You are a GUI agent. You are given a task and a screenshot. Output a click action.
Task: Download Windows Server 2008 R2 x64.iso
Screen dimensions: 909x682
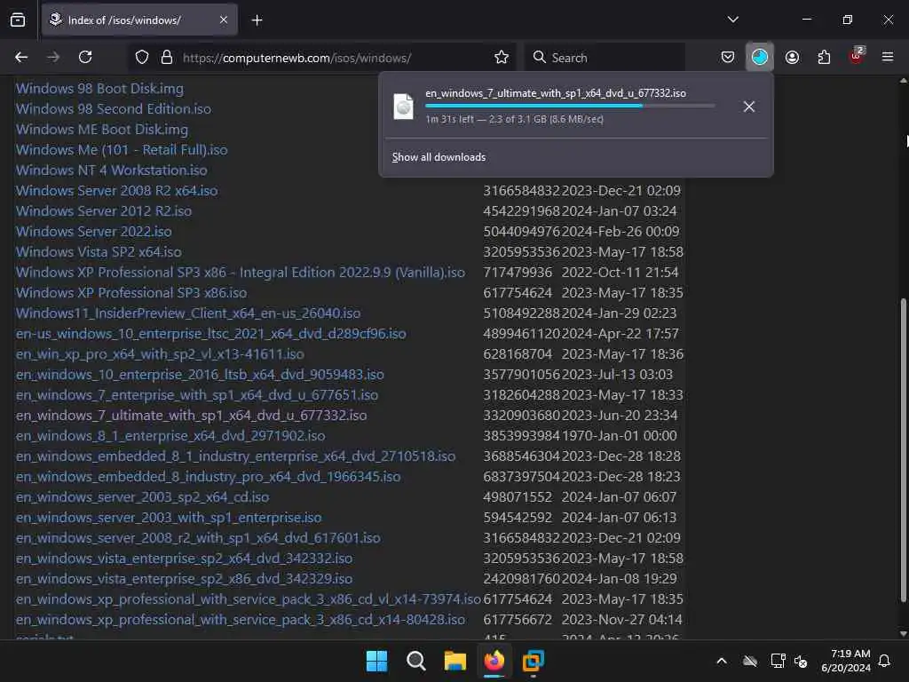point(116,190)
